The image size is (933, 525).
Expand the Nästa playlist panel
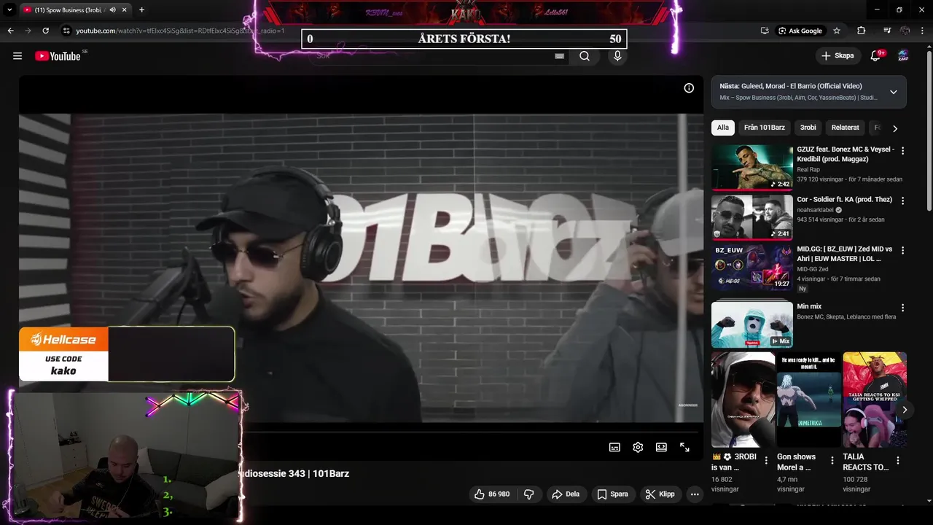click(894, 92)
